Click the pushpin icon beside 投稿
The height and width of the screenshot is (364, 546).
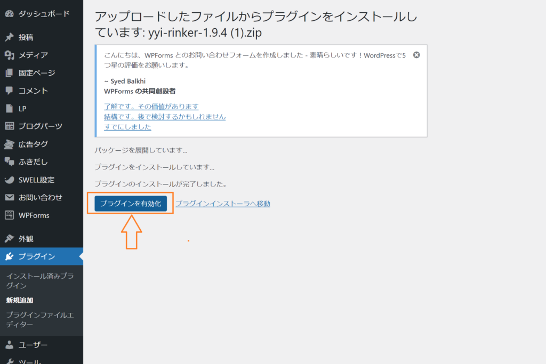tap(10, 37)
